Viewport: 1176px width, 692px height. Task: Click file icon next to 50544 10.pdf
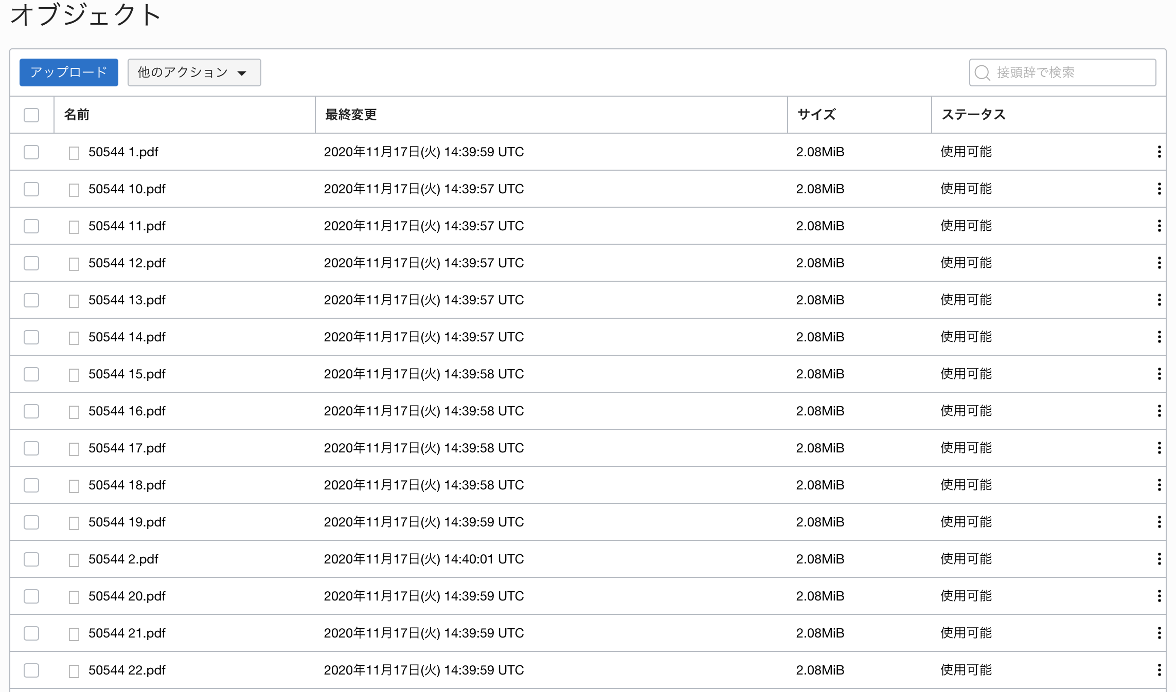[x=74, y=190]
